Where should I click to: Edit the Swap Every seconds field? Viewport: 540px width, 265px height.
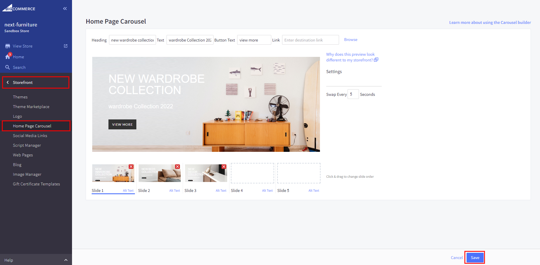pyautogui.click(x=353, y=94)
